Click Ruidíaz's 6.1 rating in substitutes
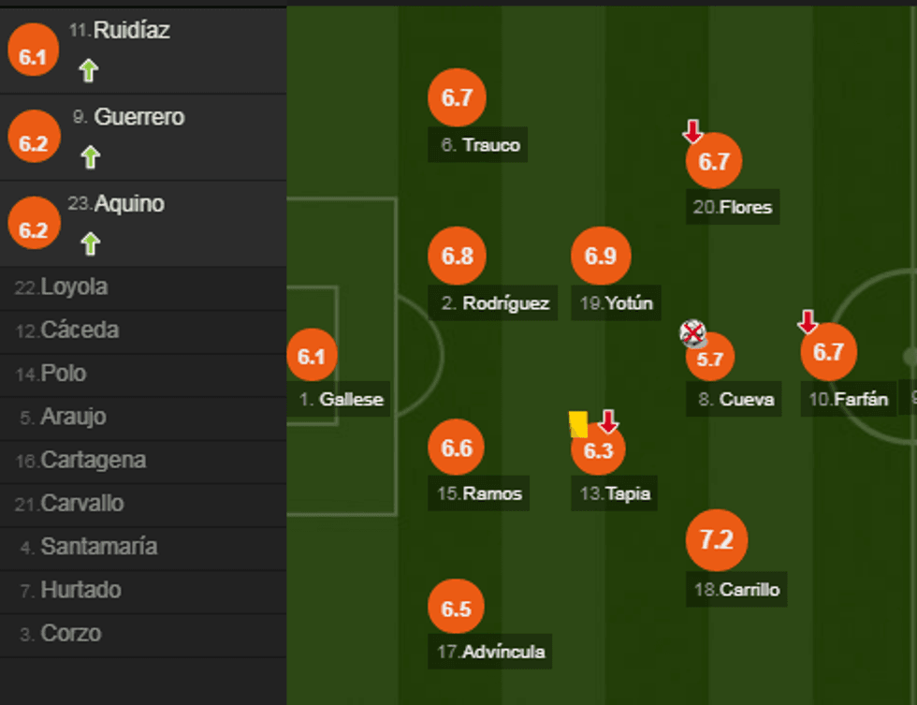917x705 pixels. tap(33, 57)
